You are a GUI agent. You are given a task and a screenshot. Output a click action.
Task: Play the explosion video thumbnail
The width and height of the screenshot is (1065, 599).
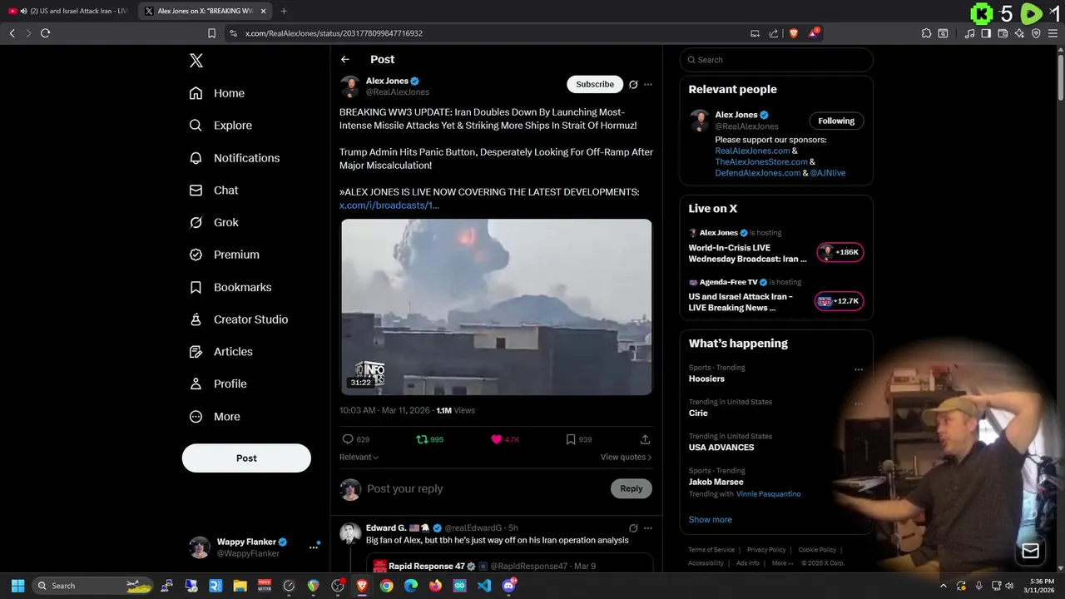coord(496,307)
